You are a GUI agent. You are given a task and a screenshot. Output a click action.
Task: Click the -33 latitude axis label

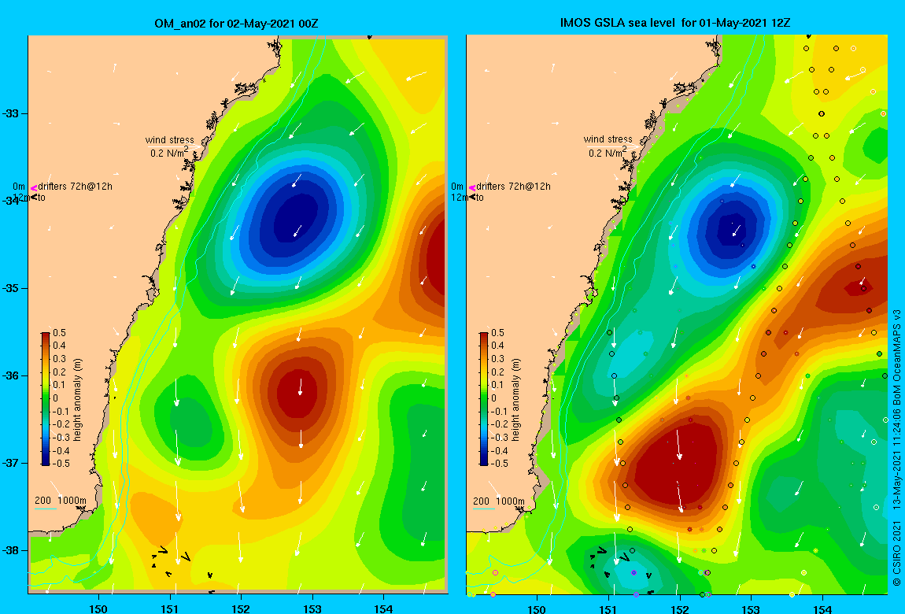[11, 113]
